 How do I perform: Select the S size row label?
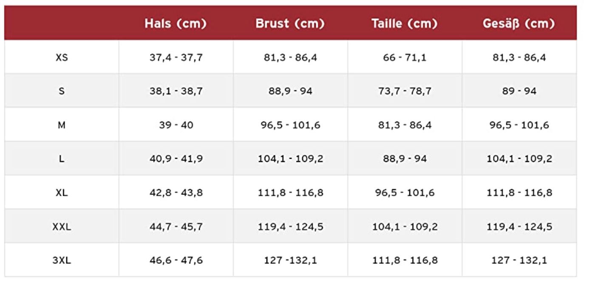pyautogui.click(x=62, y=91)
